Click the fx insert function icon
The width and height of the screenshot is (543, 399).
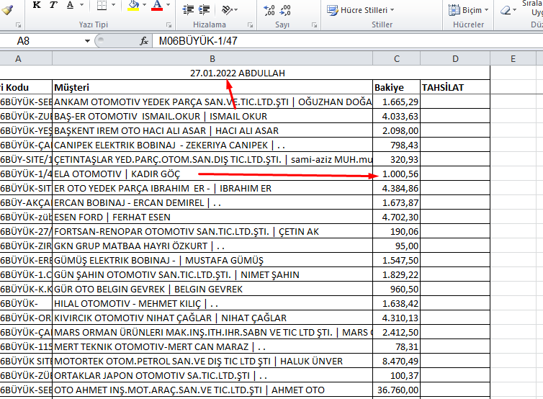[144, 41]
